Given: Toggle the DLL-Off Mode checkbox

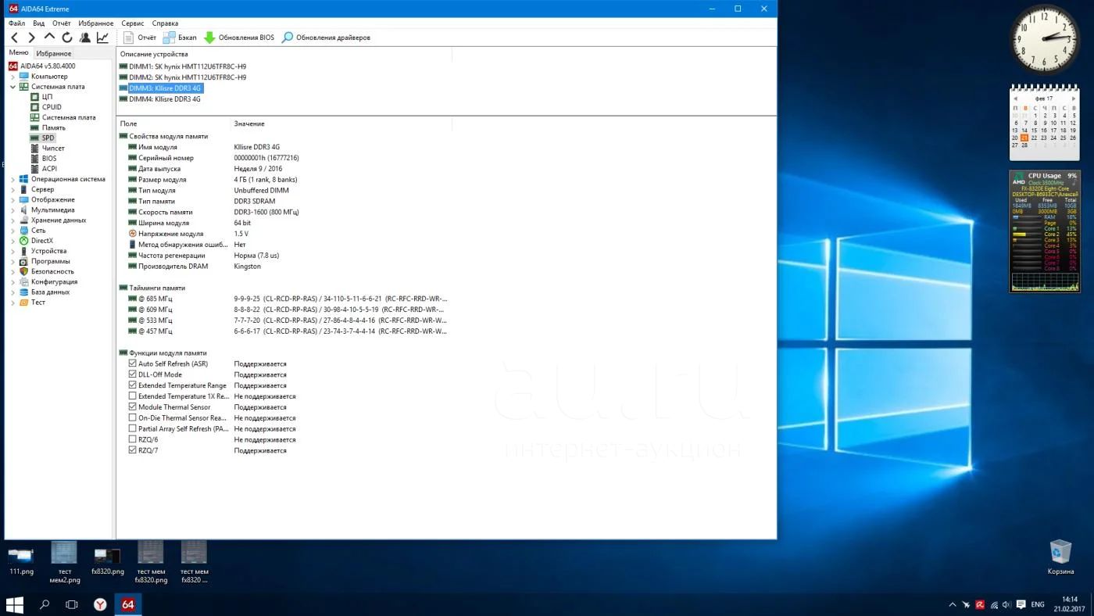Looking at the screenshot, I should (132, 374).
